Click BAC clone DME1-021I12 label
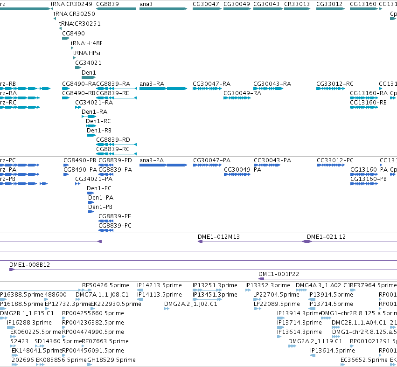The width and height of the screenshot is (397, 367). (x=327, y=237)
